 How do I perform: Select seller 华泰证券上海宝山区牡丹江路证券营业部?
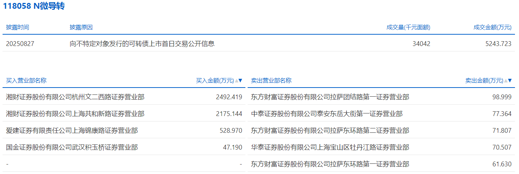click(330, 147)
